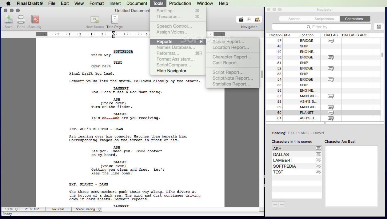This screenshot has width=387, height=219.
Task: Click the minus button under characters list
Action: pyautogui.click(x=282, y=204)
